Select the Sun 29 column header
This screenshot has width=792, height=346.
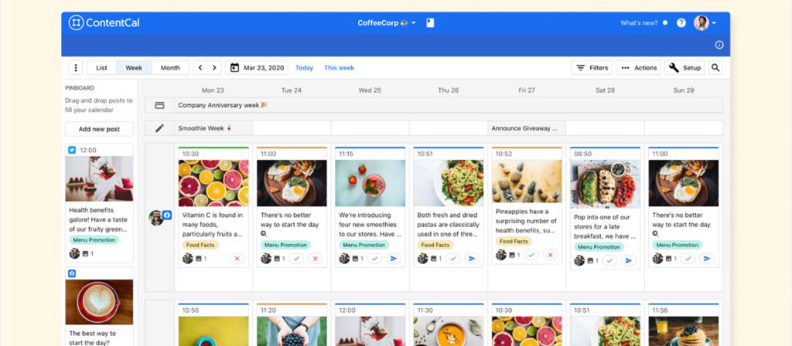tap(684, 90)
